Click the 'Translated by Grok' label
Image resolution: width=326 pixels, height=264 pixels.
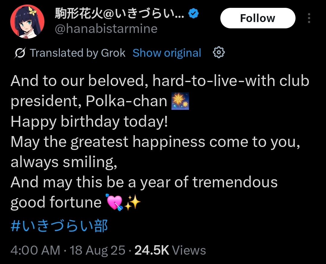78,53
